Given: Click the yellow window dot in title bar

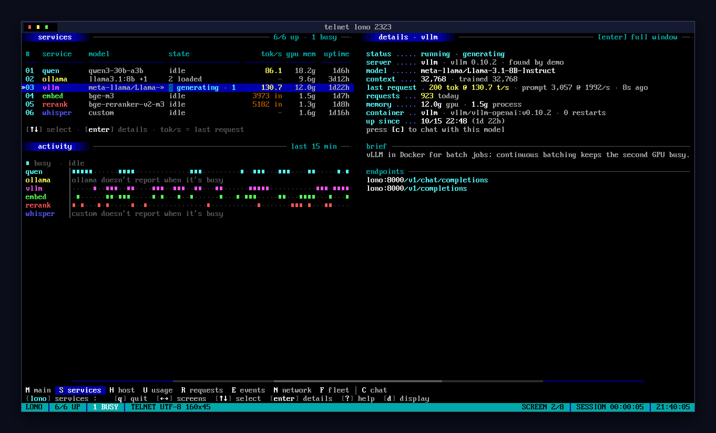Looking at the screenshot, I should 38,27.
